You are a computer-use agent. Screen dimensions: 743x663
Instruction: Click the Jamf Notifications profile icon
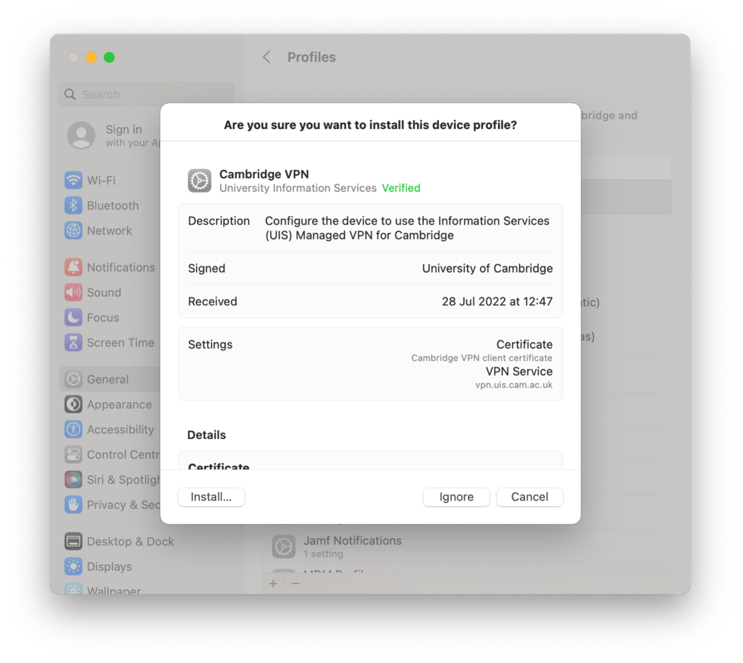coord(283,546)
